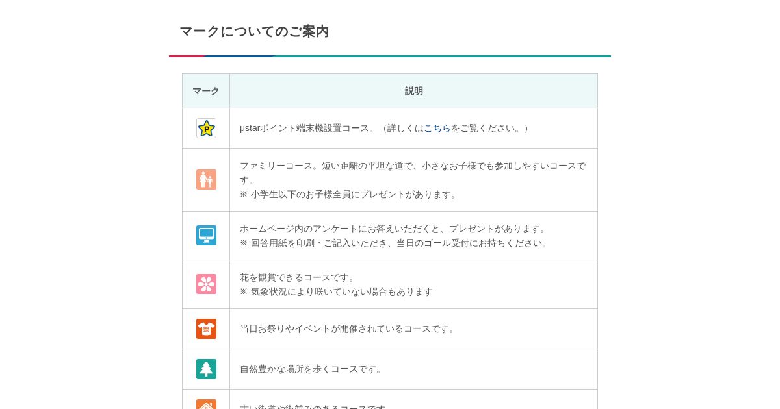This screenshot has height=409, width=780.
Task: Click the pink flower viewing icon
Action: [206, 284]
